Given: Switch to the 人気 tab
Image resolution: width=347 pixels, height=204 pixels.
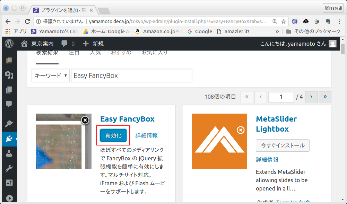Looking at the screenshot, I should point(95,53).
